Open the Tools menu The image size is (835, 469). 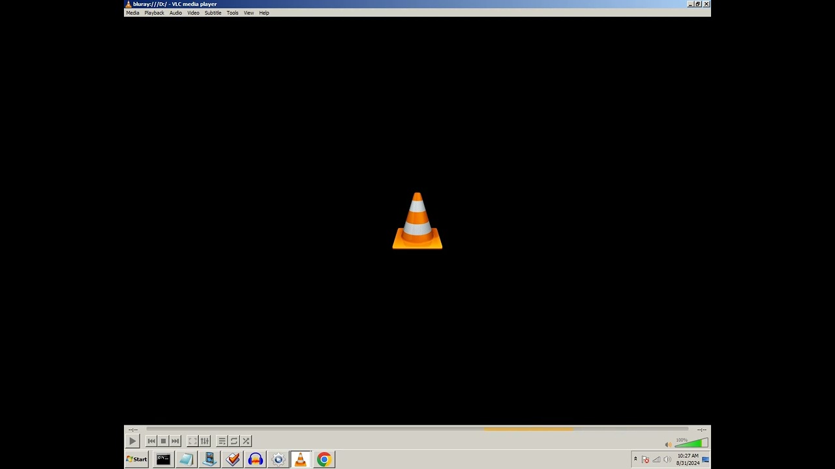click(x=233, y=13)
